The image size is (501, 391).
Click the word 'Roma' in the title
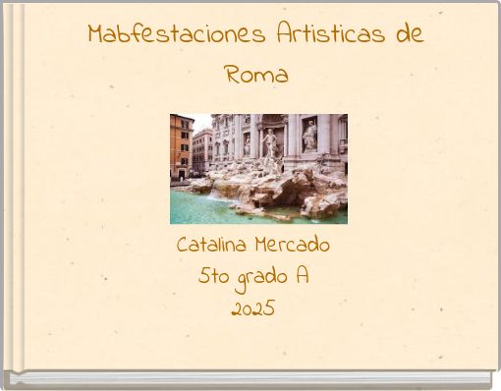[257, 75]
